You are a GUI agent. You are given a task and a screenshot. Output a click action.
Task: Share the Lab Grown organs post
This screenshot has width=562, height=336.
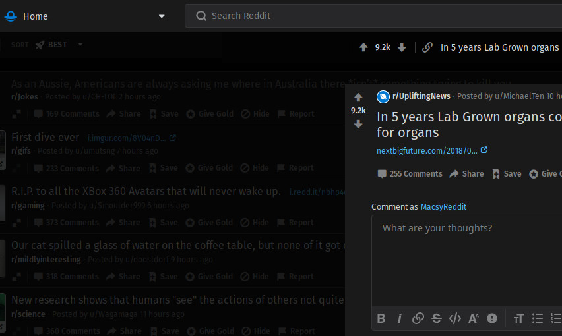click(466, 174)
